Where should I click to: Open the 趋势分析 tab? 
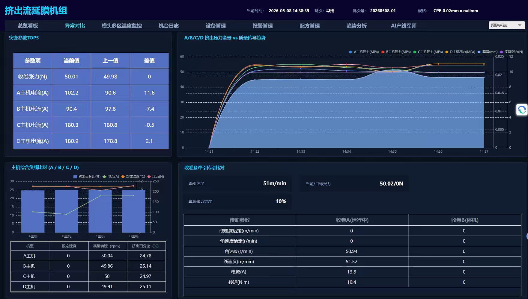(x=357, y=26)
